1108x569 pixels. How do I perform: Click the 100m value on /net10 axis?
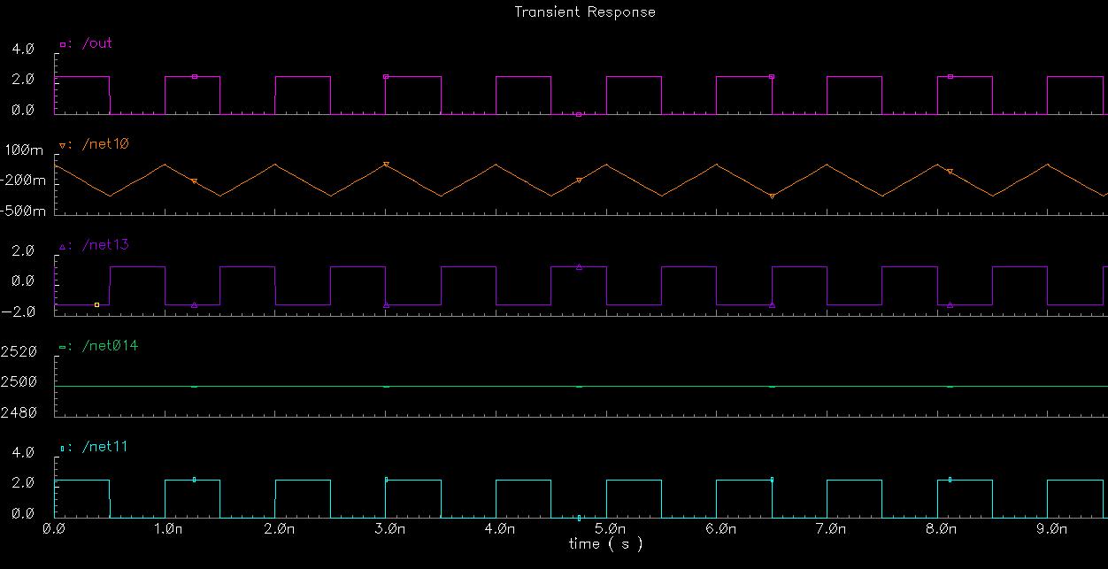coord(25,151)
